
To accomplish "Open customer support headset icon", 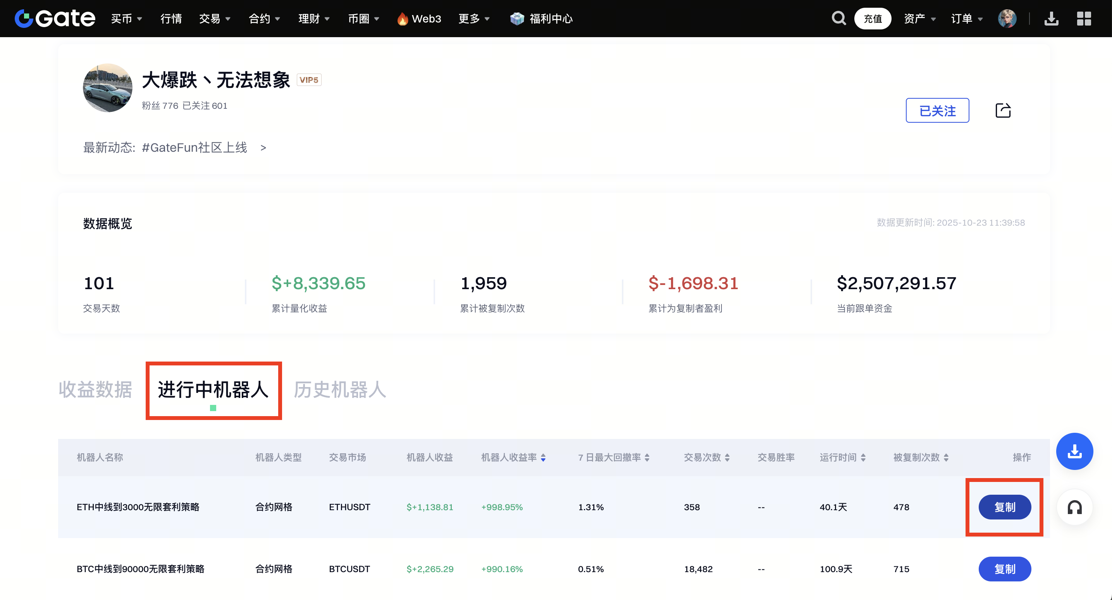I will point(1074,507).
